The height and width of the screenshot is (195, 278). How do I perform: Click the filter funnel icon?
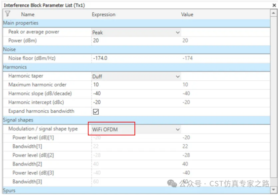click(7, 14)
